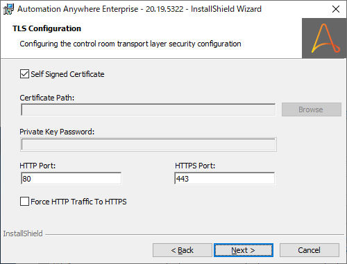This screenshot has width=347, height=264.
Task: Click inside the HTTPS Port field
Action: 225,179
